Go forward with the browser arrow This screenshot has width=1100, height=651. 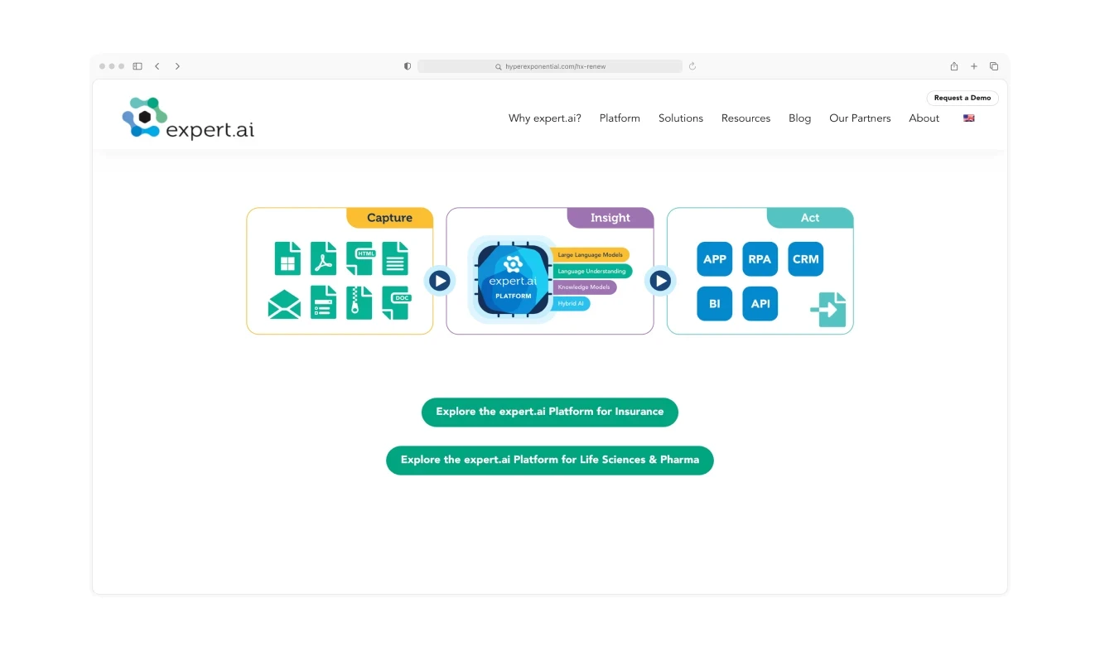[177, 66]
